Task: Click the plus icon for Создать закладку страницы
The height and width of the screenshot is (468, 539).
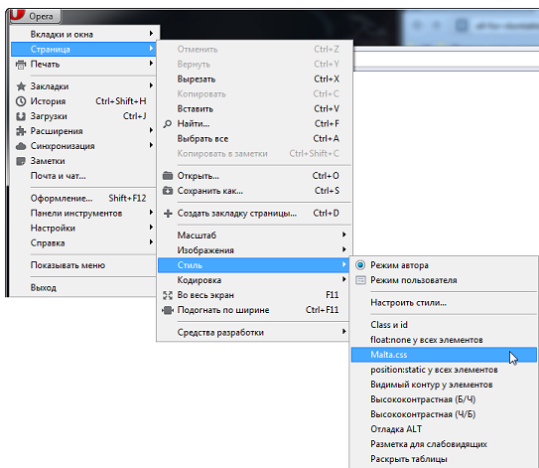Action: click(168, 214)
